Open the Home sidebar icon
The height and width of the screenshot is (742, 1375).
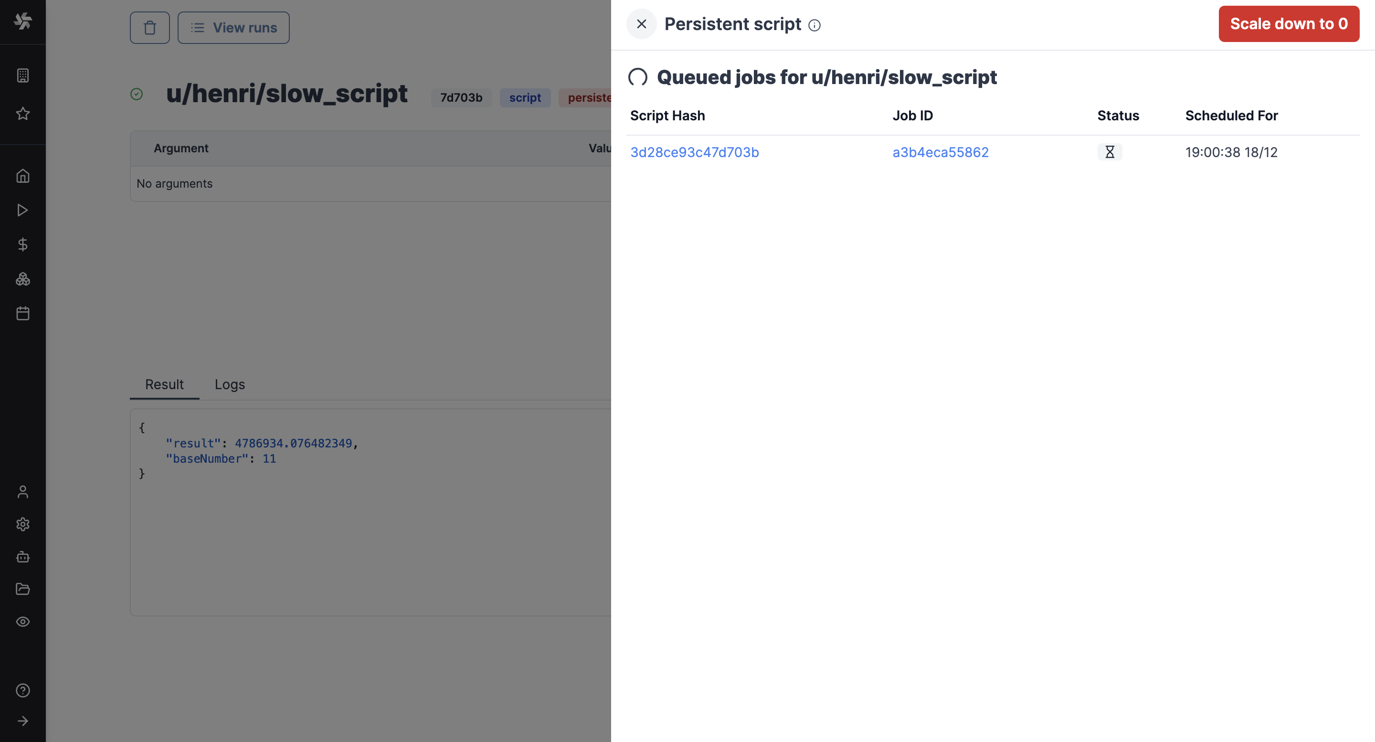22,176
